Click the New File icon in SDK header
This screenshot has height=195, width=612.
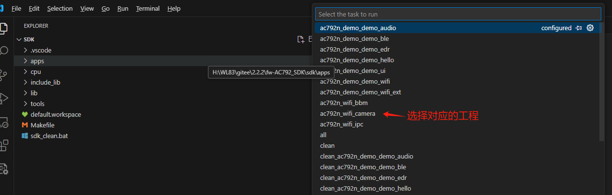tap(301, 39)
